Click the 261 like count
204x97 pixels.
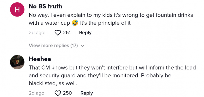[67, 33]
